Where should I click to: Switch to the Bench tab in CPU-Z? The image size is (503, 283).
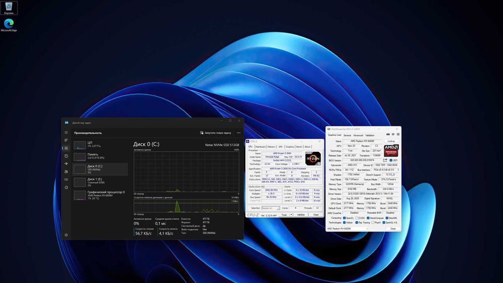coord(299,147)
